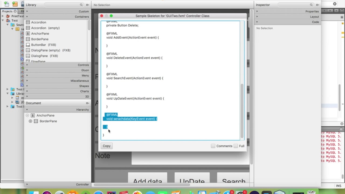Screen dimensions: 345x194
Task: Select the AnchorPane icon in Library
Action: [x=28, y=34]
